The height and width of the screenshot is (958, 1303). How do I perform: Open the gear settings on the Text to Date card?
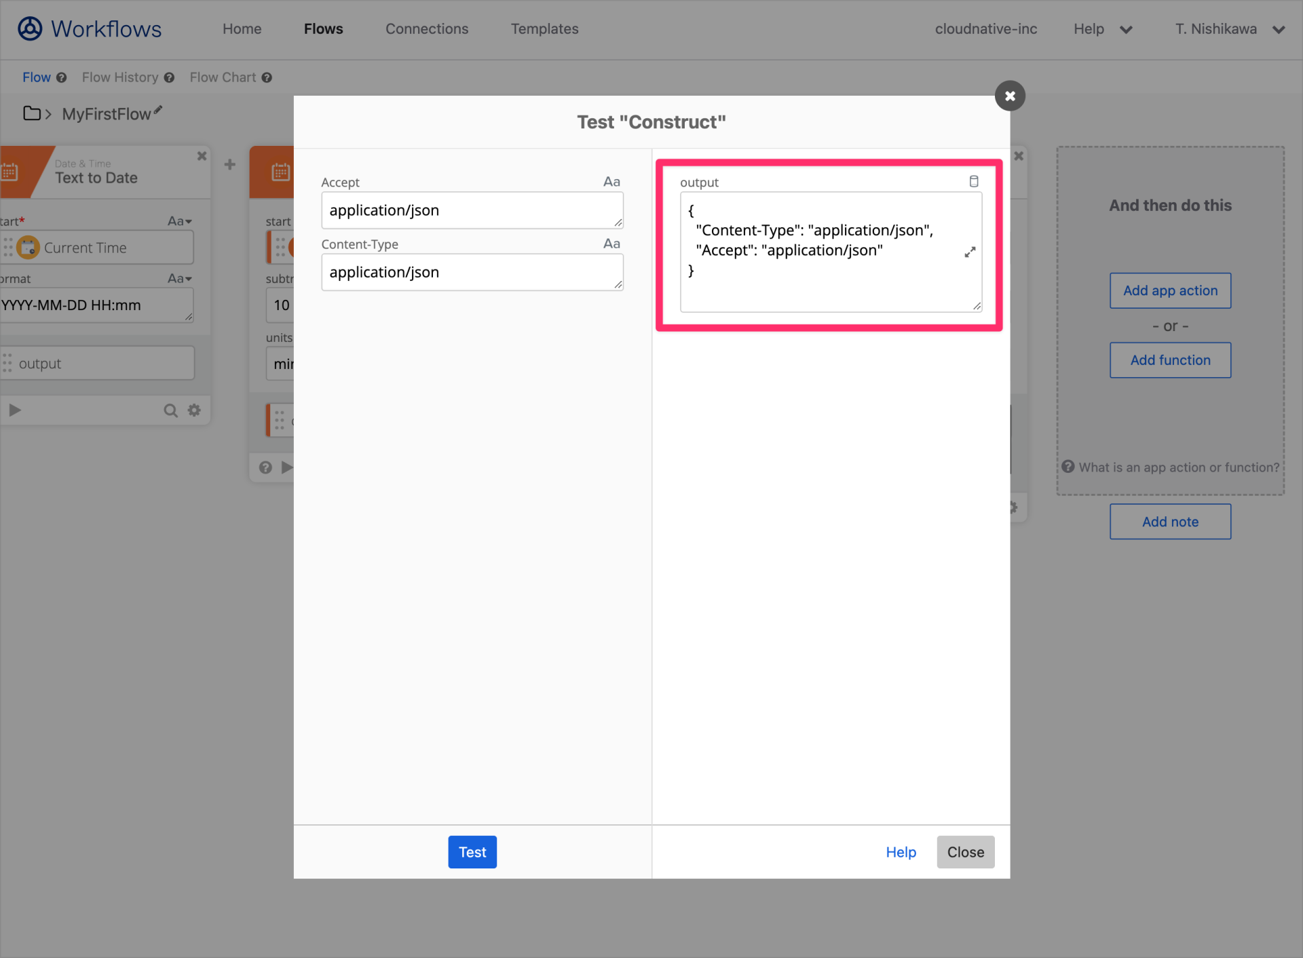pyautogui.click(x=194, y=410)
